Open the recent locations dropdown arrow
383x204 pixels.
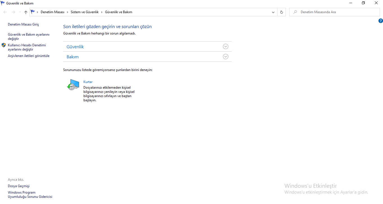[20, 12]
